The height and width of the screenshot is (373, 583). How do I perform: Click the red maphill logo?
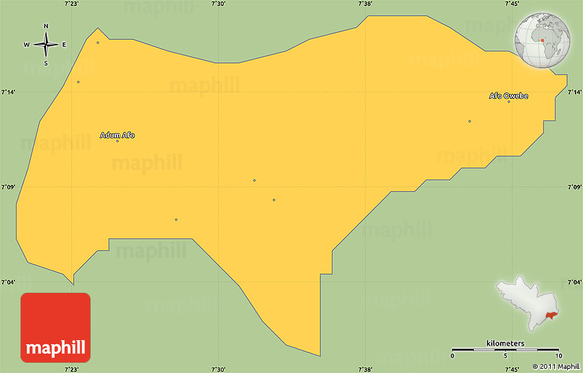click(56, 327)
